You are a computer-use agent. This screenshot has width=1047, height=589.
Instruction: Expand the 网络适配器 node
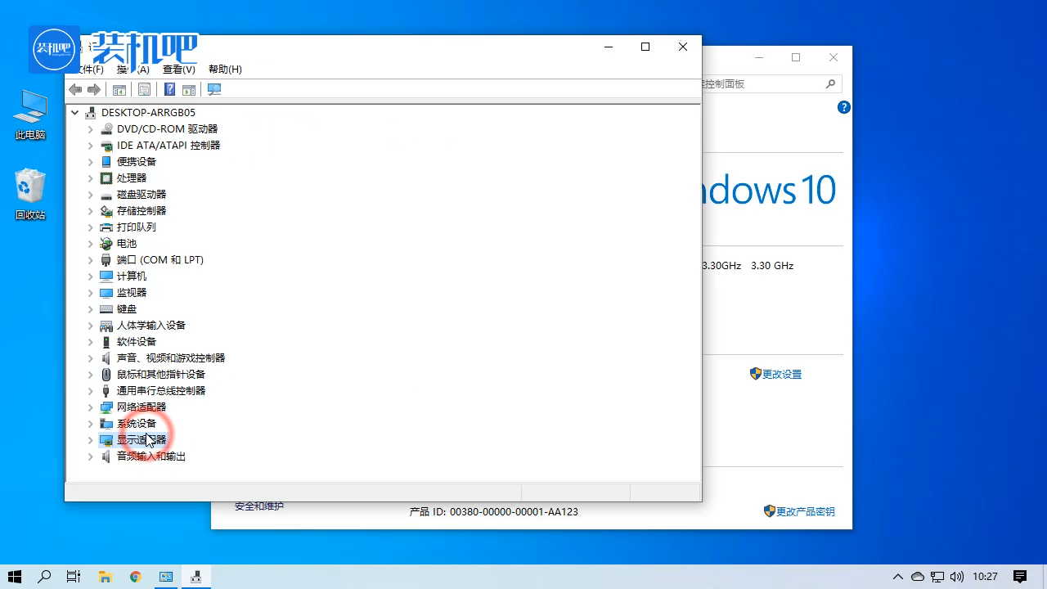pyautogui.click(x=91, y=407)
